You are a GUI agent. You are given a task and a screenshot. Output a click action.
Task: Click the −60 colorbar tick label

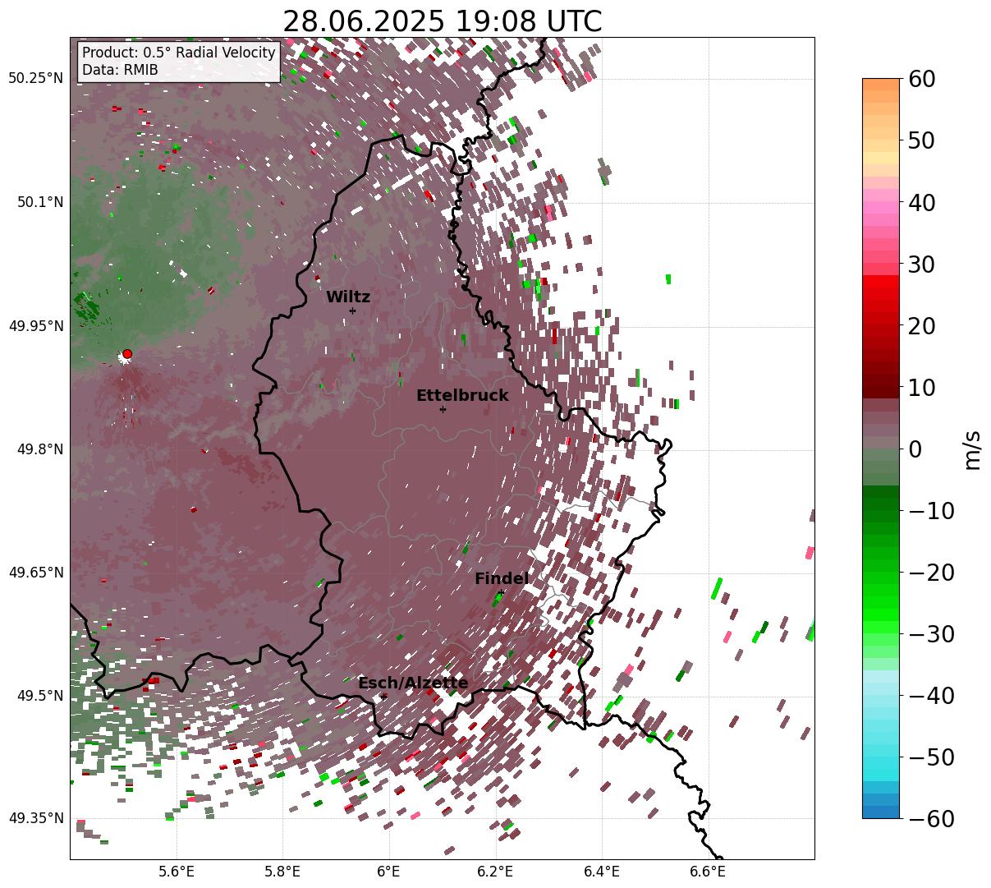click(931, 819)
